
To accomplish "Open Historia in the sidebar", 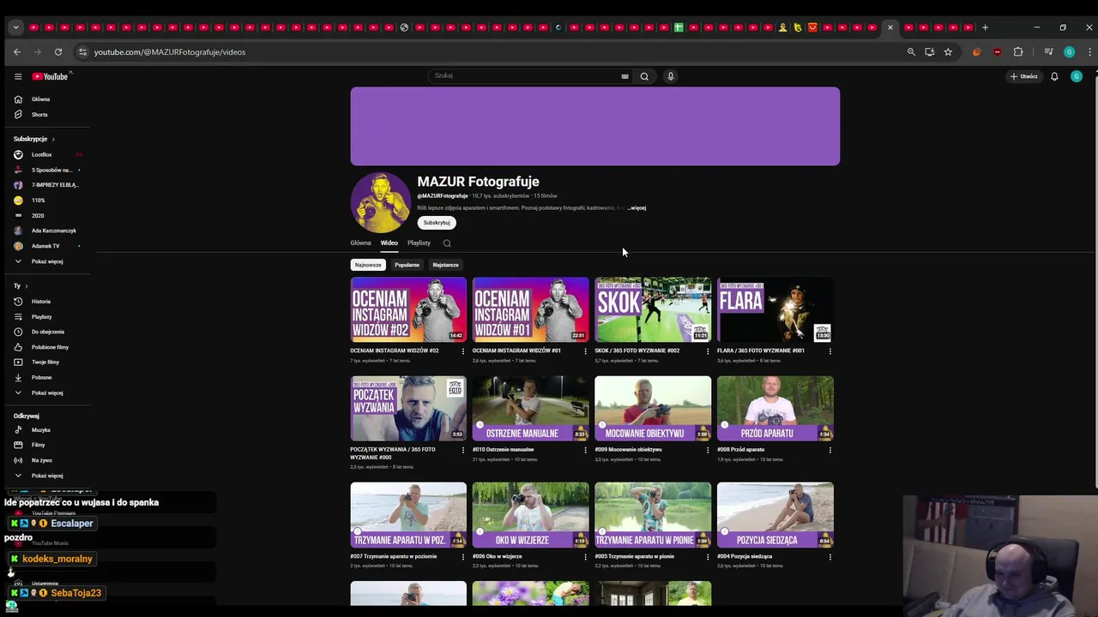I will coord(41,302).
